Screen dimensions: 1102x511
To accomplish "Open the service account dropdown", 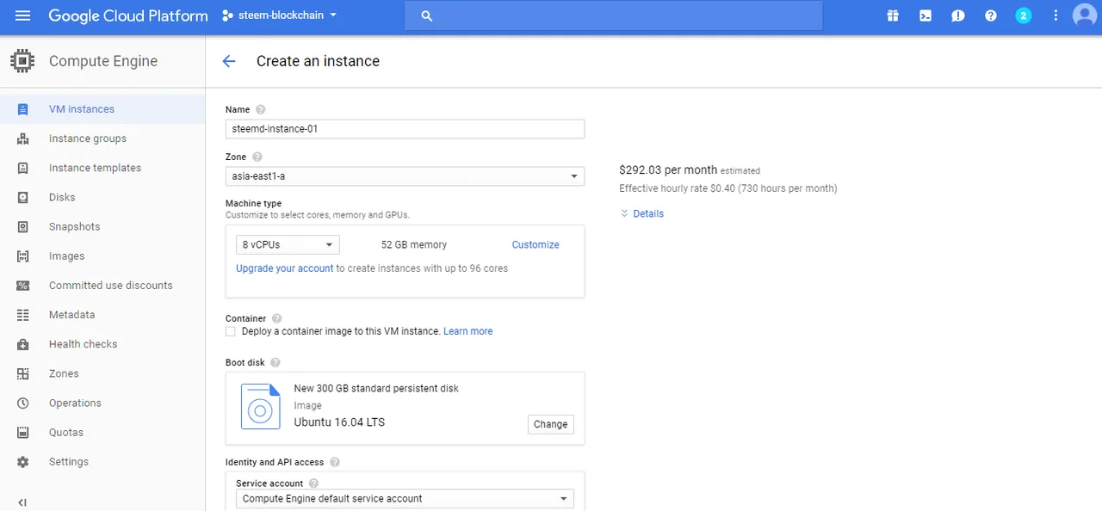I will [x=405, y=499].
